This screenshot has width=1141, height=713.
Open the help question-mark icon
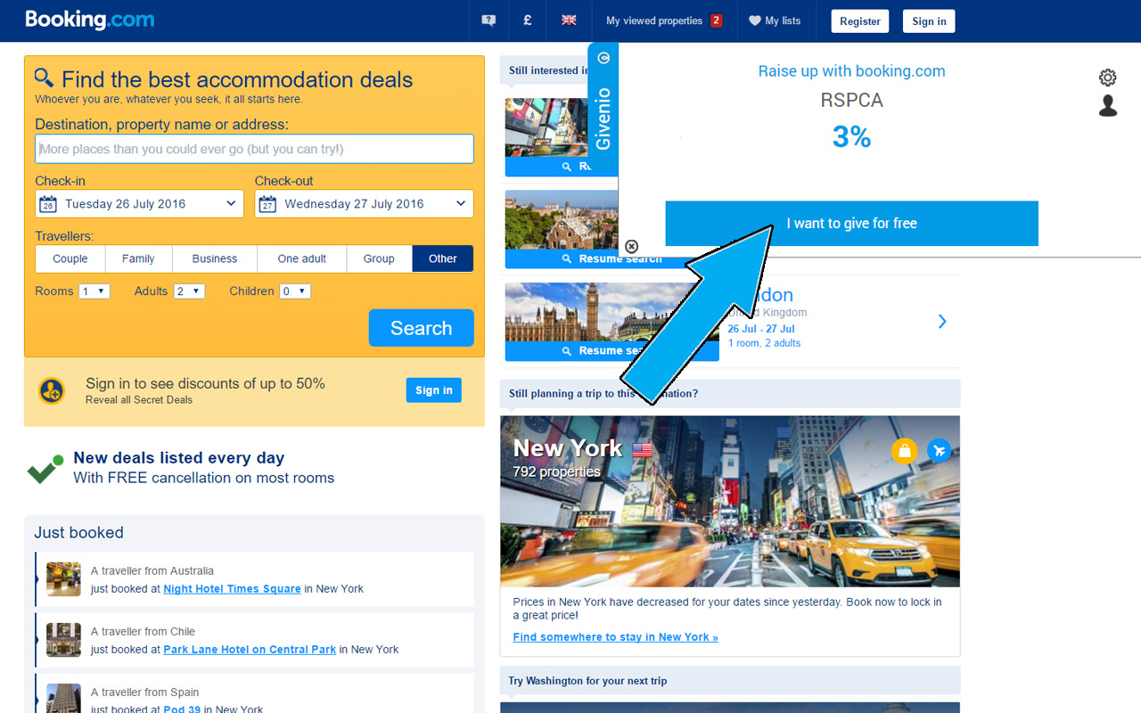pos(488,20)
